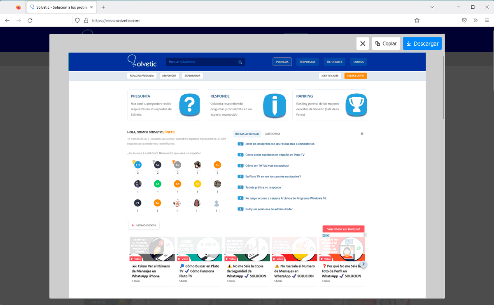The width and height of the screenshot is (494, 305).
Task: Click the Solvetic lightbulb logo
Action: (133, 60)
